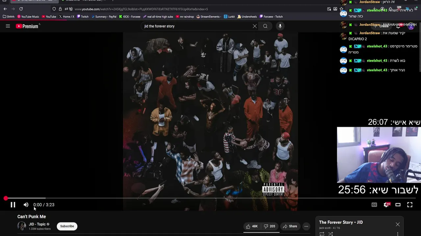Open the shield tracking protection icon in address bar
The width and height of the screenshot is (421, 236).
coord(54,9)
